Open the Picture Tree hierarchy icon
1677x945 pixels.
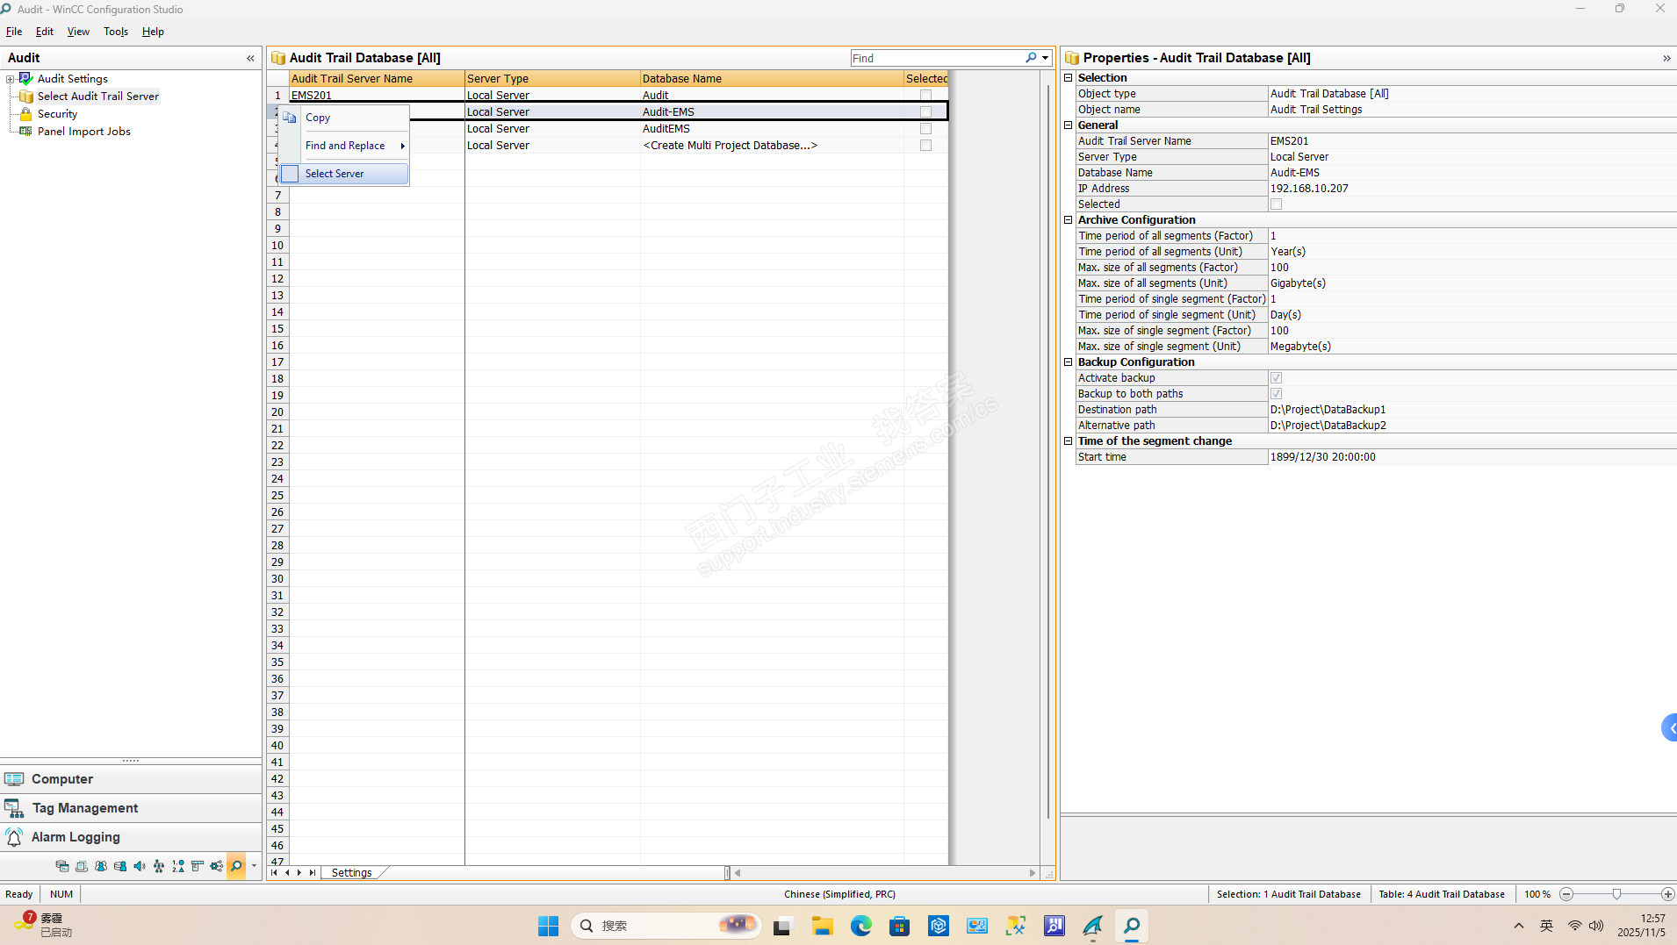click(x=159, y=866)
